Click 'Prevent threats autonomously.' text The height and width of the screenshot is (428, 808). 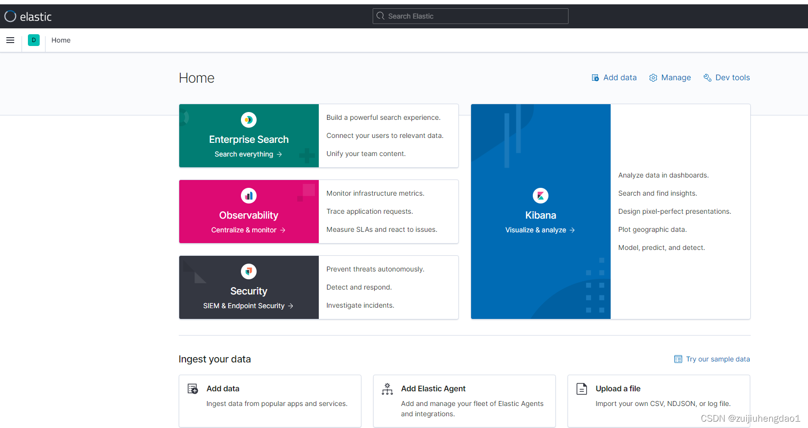375,269
